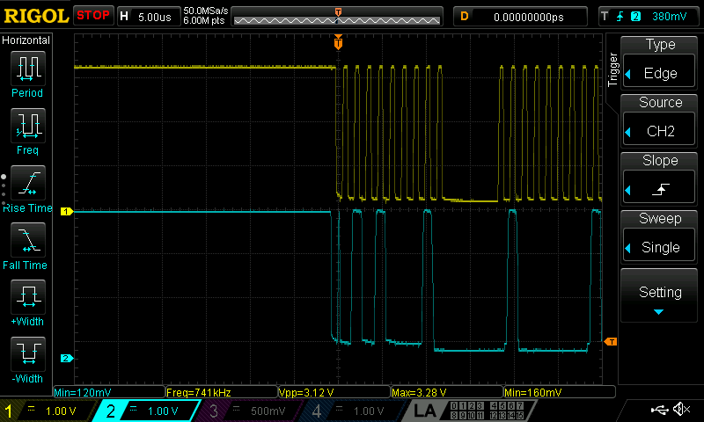Select the Period measurement icon
This screenshot has width=704, height=422.
28,69
